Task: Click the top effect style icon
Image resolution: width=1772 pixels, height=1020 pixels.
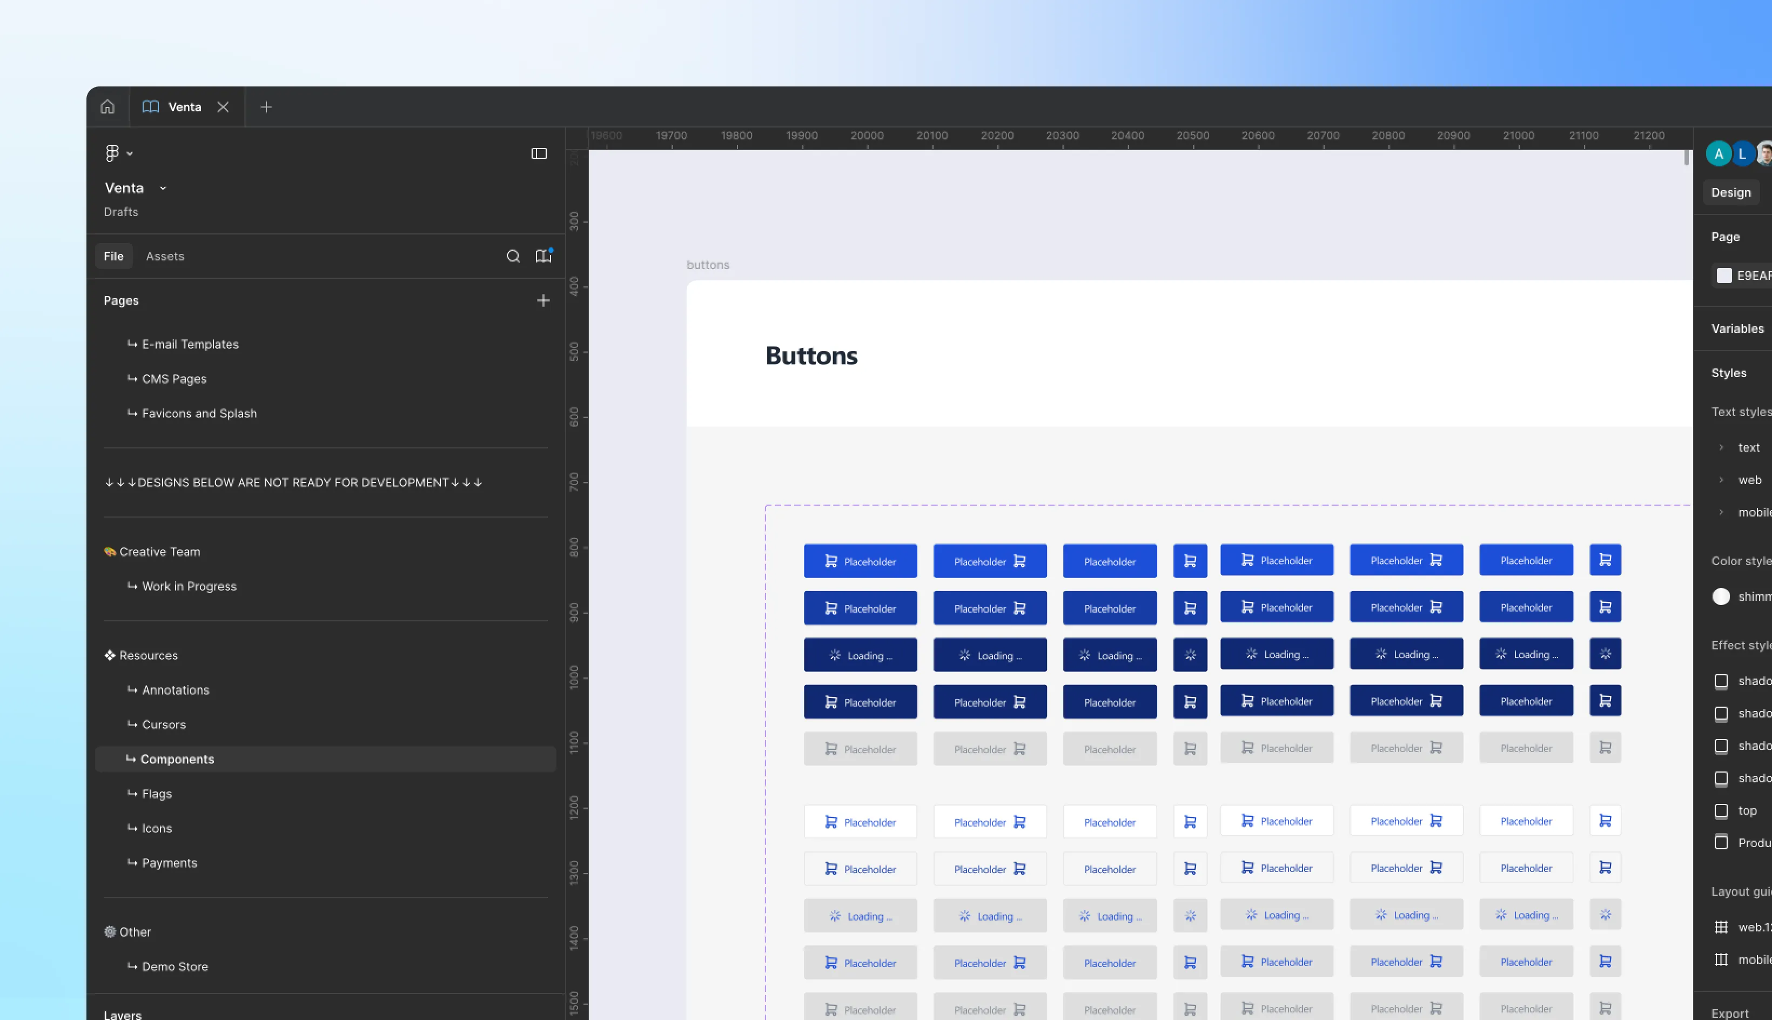Action: [1721, 810]
